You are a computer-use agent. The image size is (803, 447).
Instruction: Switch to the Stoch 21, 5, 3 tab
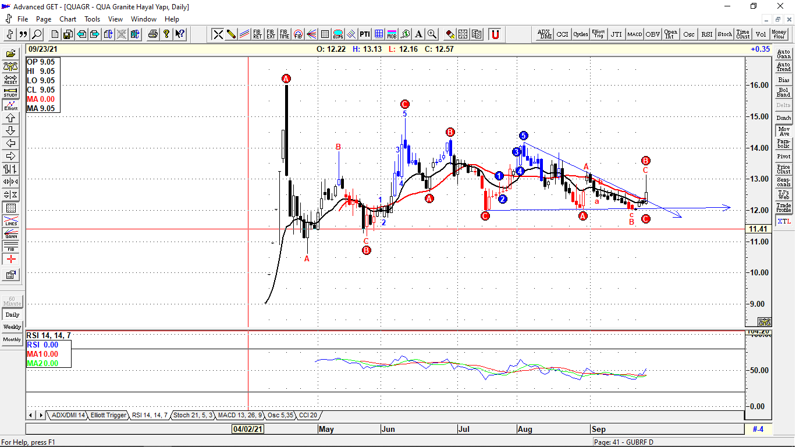[x=193, y=416]
